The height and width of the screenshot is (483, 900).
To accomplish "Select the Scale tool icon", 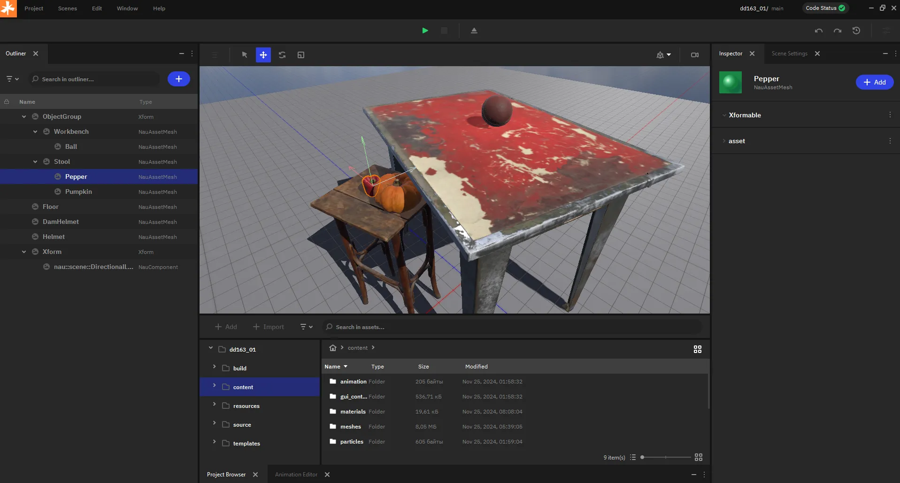I will click(x=301, y=55).
